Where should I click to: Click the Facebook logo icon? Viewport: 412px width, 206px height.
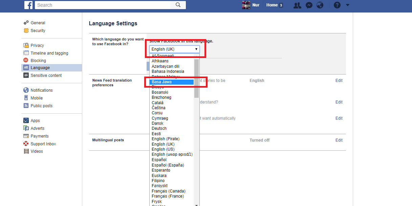[x=28, y=5]
